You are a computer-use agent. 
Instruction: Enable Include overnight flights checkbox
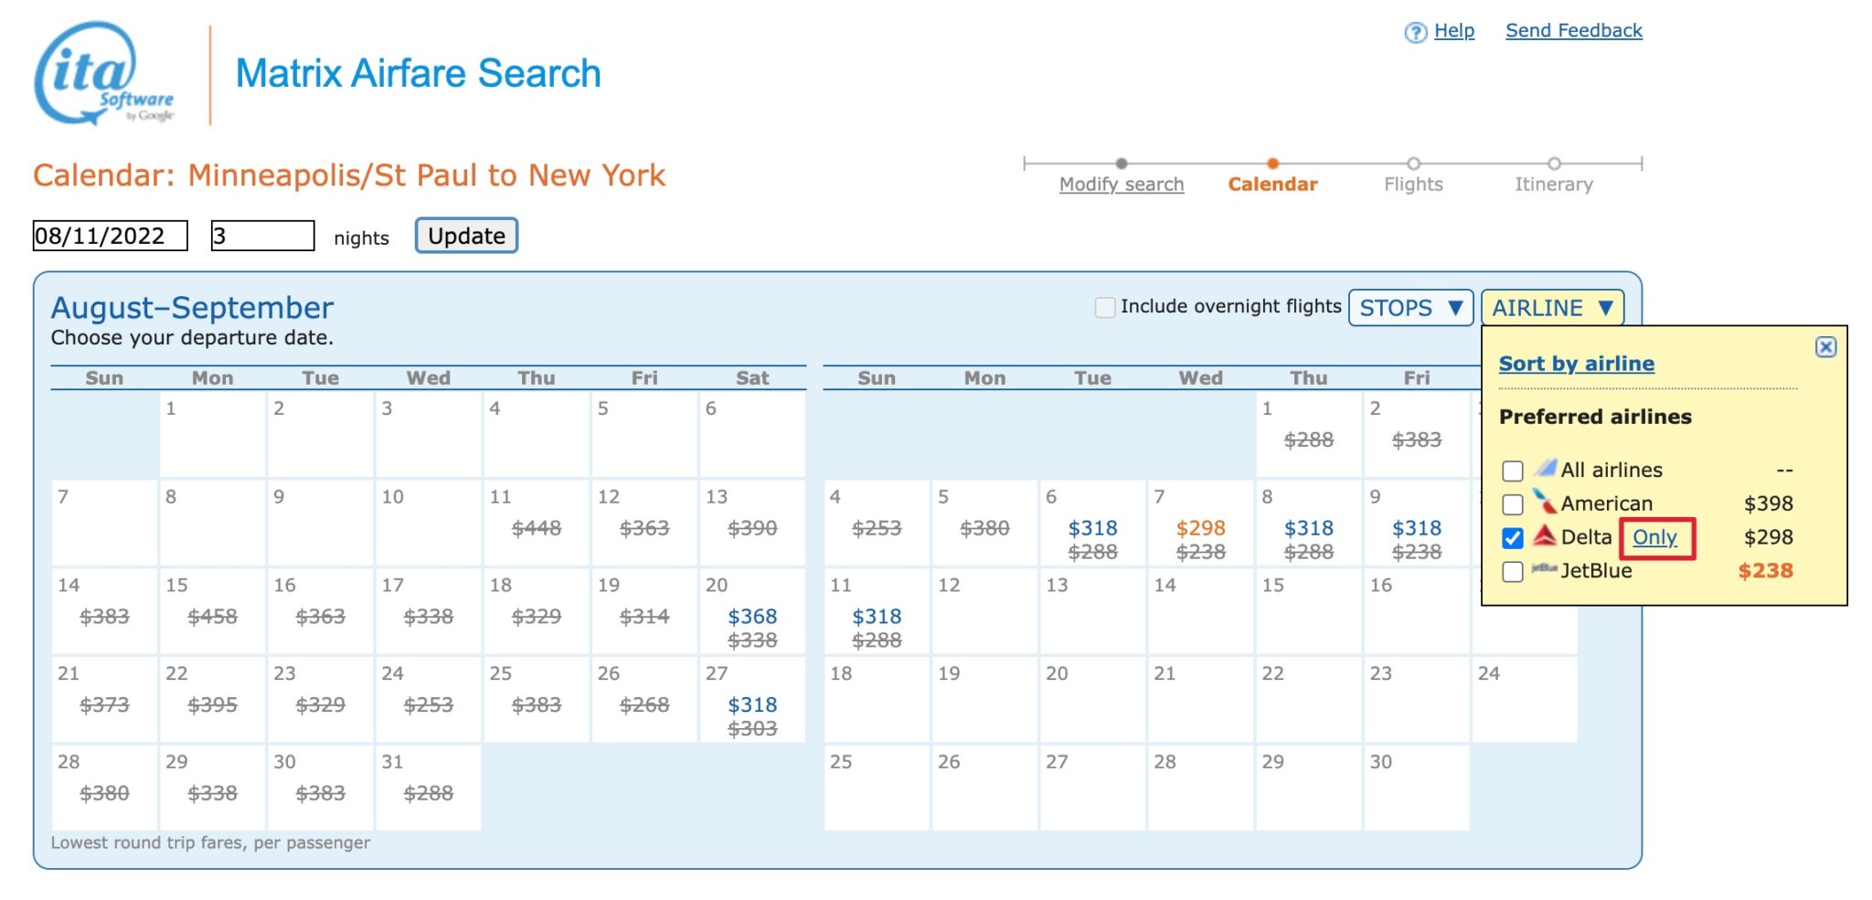[x=1105, y=307]
